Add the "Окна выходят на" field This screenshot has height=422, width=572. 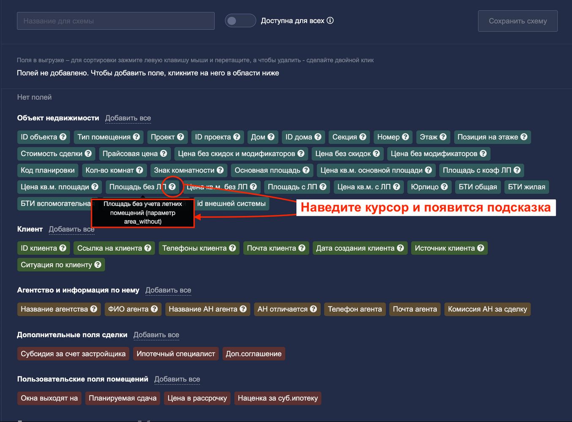click(x=49, y=398)
